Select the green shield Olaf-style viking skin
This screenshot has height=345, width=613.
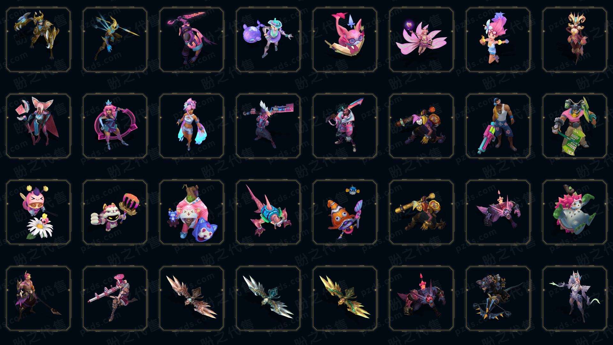pos(575,126)
